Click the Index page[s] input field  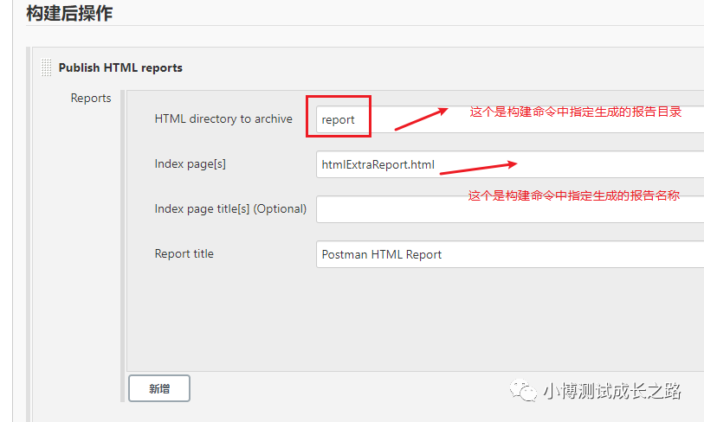(x=510, y=164)
